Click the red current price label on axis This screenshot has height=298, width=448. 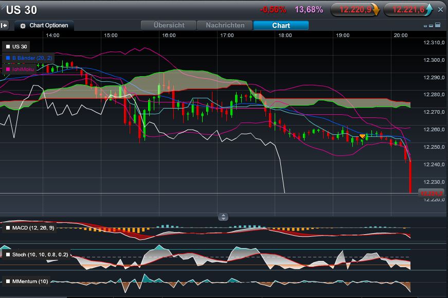point(431,193)
